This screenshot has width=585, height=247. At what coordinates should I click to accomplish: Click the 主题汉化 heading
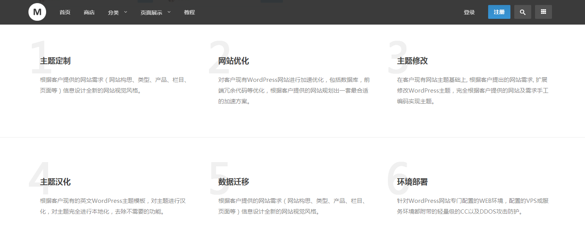[55, 182]
